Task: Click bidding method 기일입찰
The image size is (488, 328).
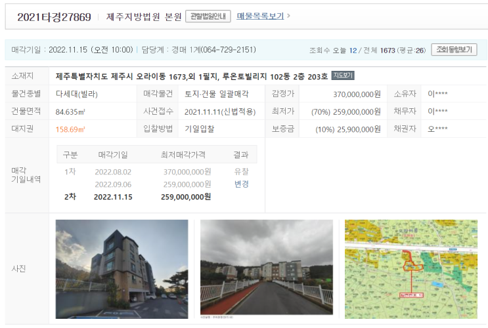Action: click(x=200, y=129)
